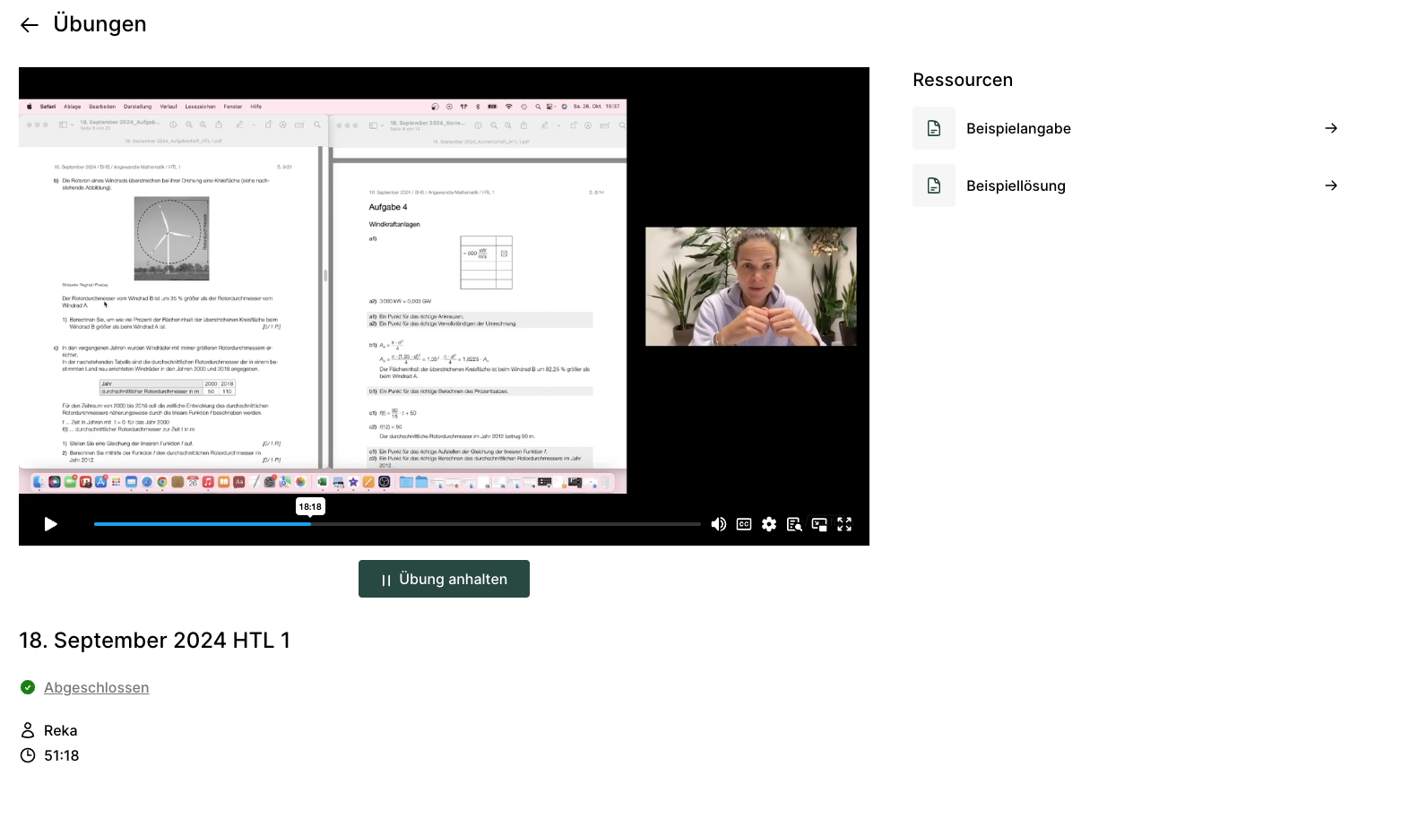Click the Beispielangabe document icon
Viewport: 1427px width, 818px height.
pyautogui.click(x=934, y=128)
